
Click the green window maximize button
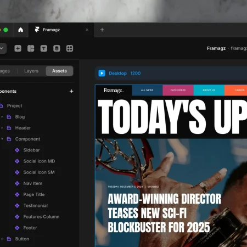pyautogui.click(x=5, y=30)
